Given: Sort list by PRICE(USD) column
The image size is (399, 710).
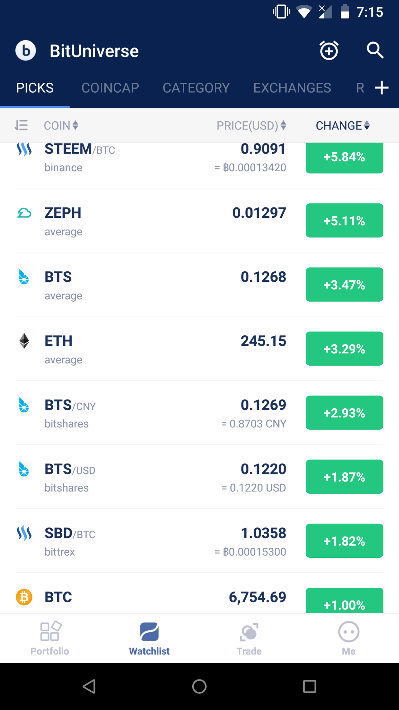Looking at the screenshot, I should (x=252, y=125).
